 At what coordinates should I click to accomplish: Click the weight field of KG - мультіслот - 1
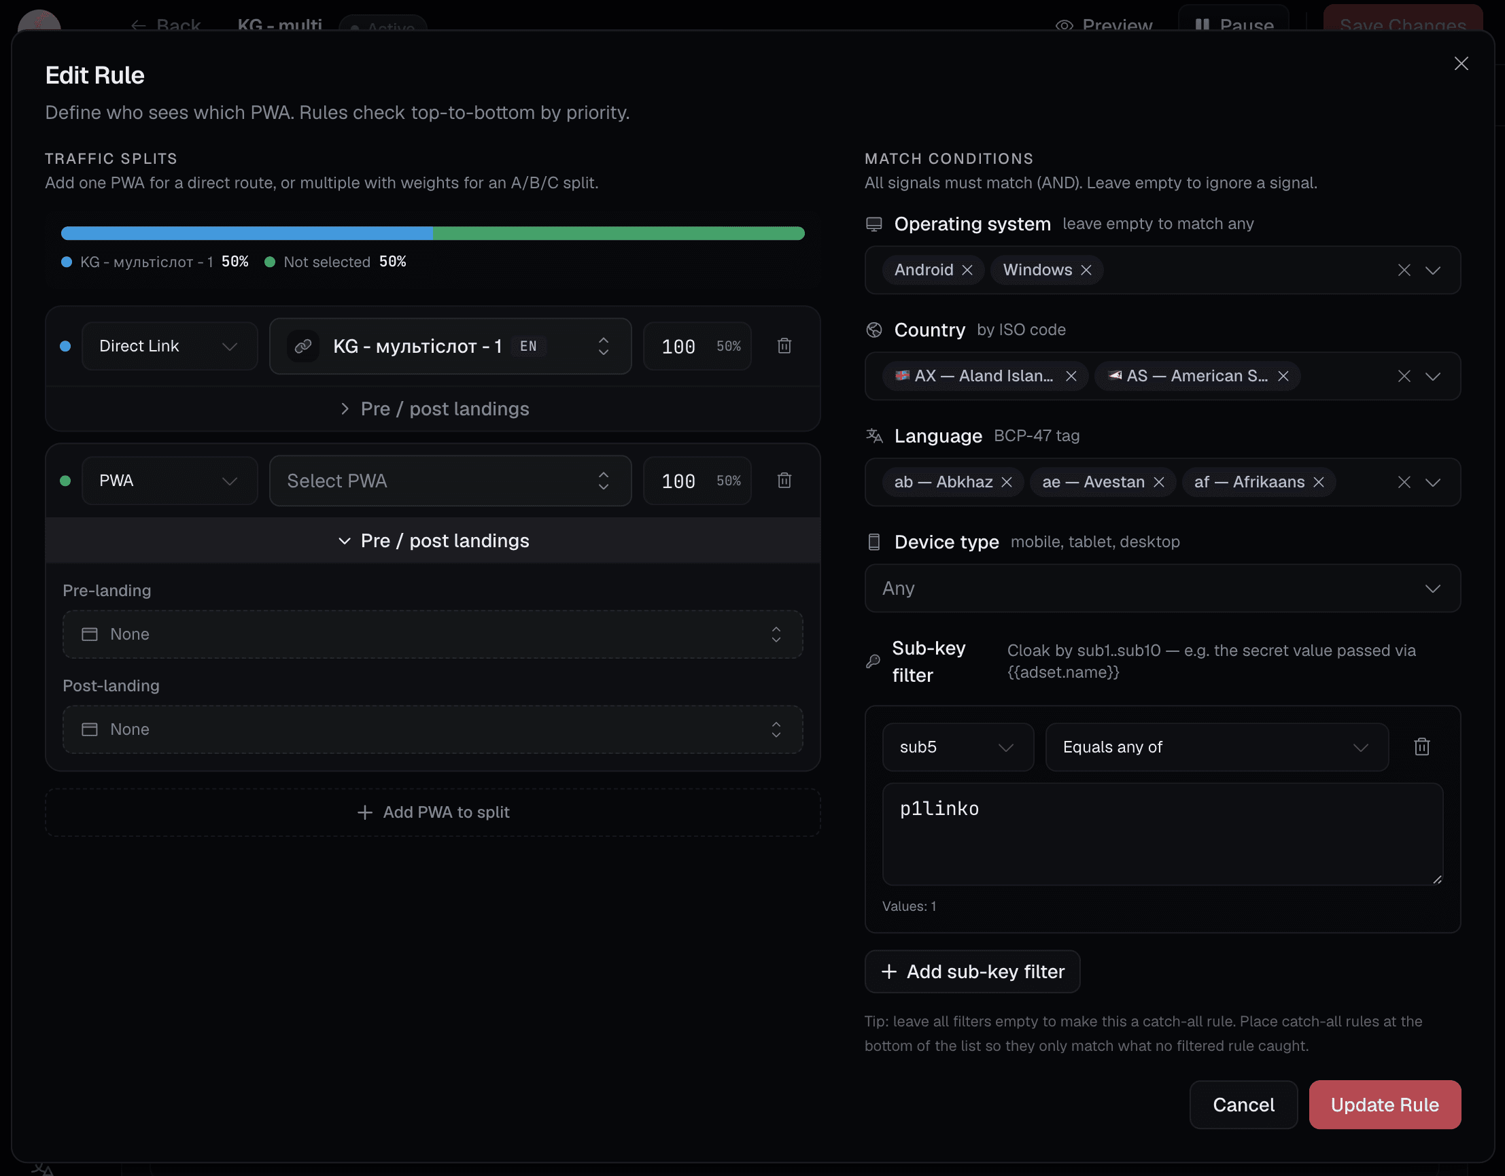(x=697, y=346)
